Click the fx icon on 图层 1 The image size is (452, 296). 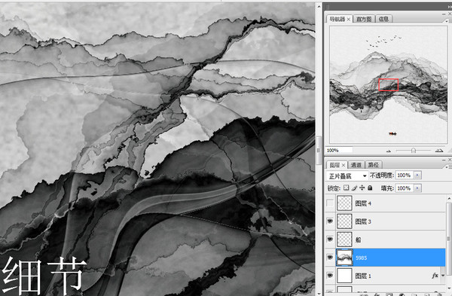(435, 276)
